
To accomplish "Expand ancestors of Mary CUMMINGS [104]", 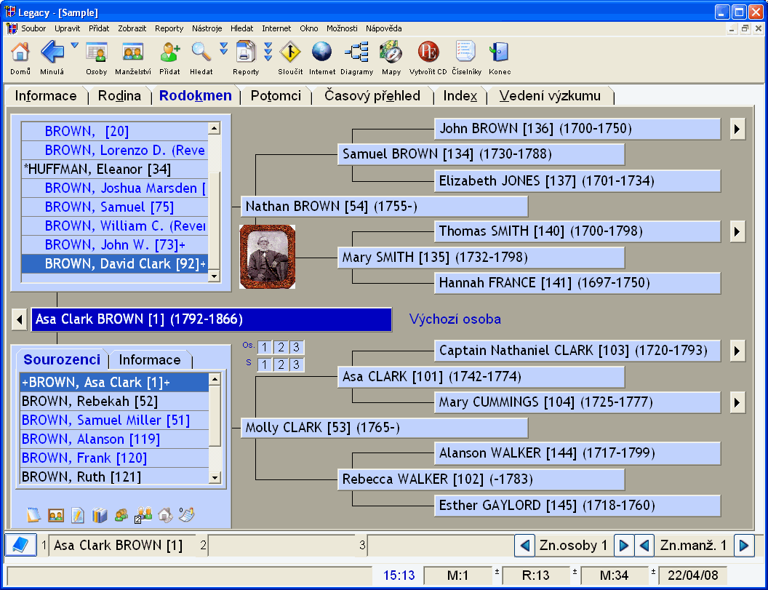I will [x=737, y=402].
